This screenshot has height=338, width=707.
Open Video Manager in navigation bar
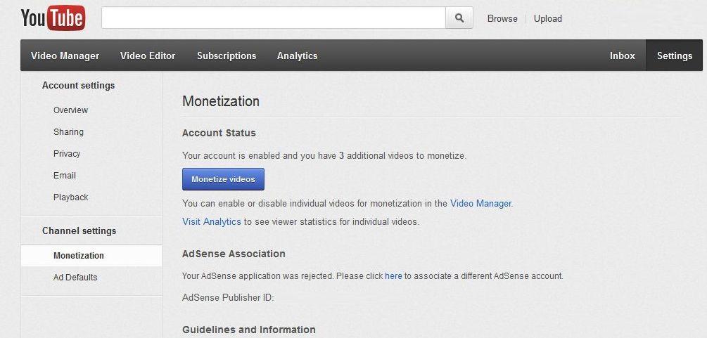coord(65,56)
